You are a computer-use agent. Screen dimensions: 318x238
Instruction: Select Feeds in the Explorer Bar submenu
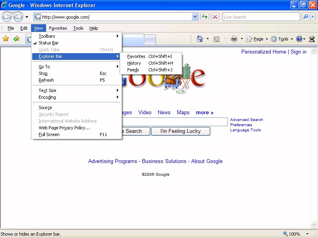pos(133,70)
